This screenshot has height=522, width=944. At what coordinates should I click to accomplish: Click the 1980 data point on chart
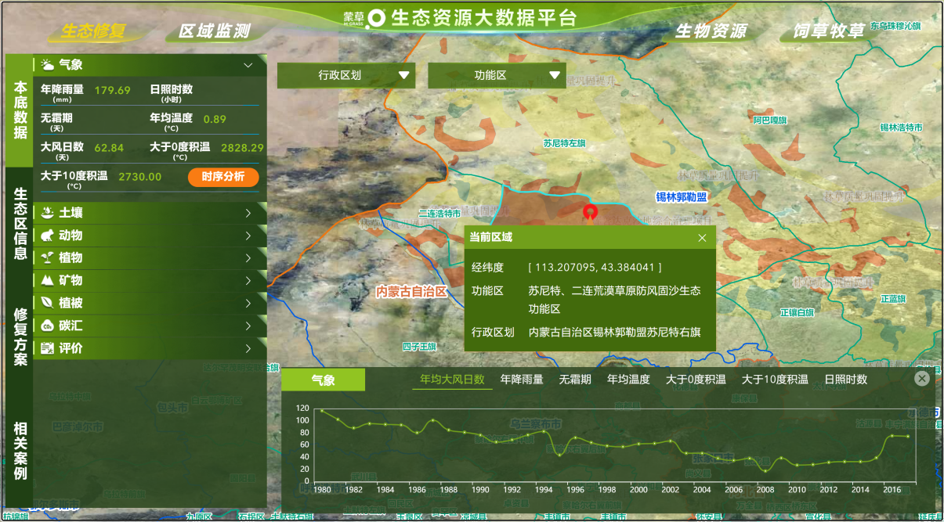(321, 410)
